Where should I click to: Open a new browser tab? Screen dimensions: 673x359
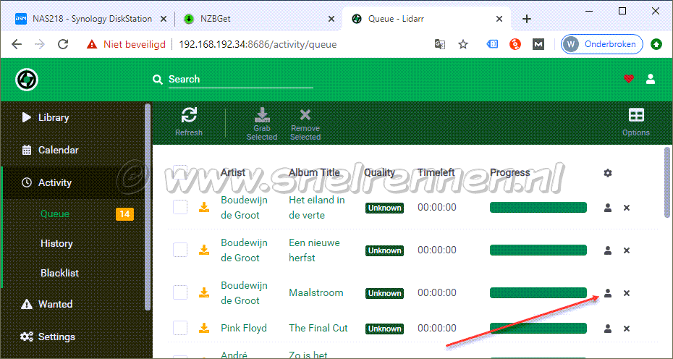pyautogui.click(x=527, y=19)
